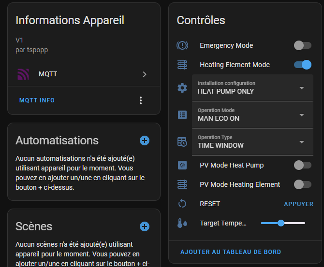Click the Heating Element Mode coil icon
This screenshot has width=324, height=267.
pos(182,65)
